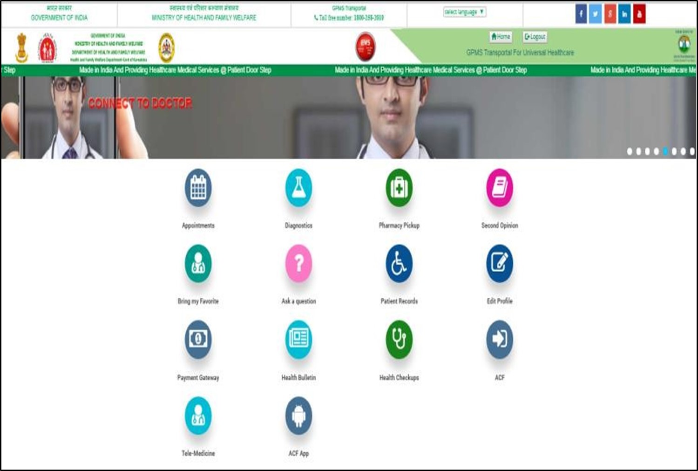Click the Google Plus social icon
This screenshot has height=471, width=698.
[610, 14]
